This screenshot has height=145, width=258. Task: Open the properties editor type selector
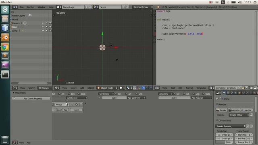point(218,93)
